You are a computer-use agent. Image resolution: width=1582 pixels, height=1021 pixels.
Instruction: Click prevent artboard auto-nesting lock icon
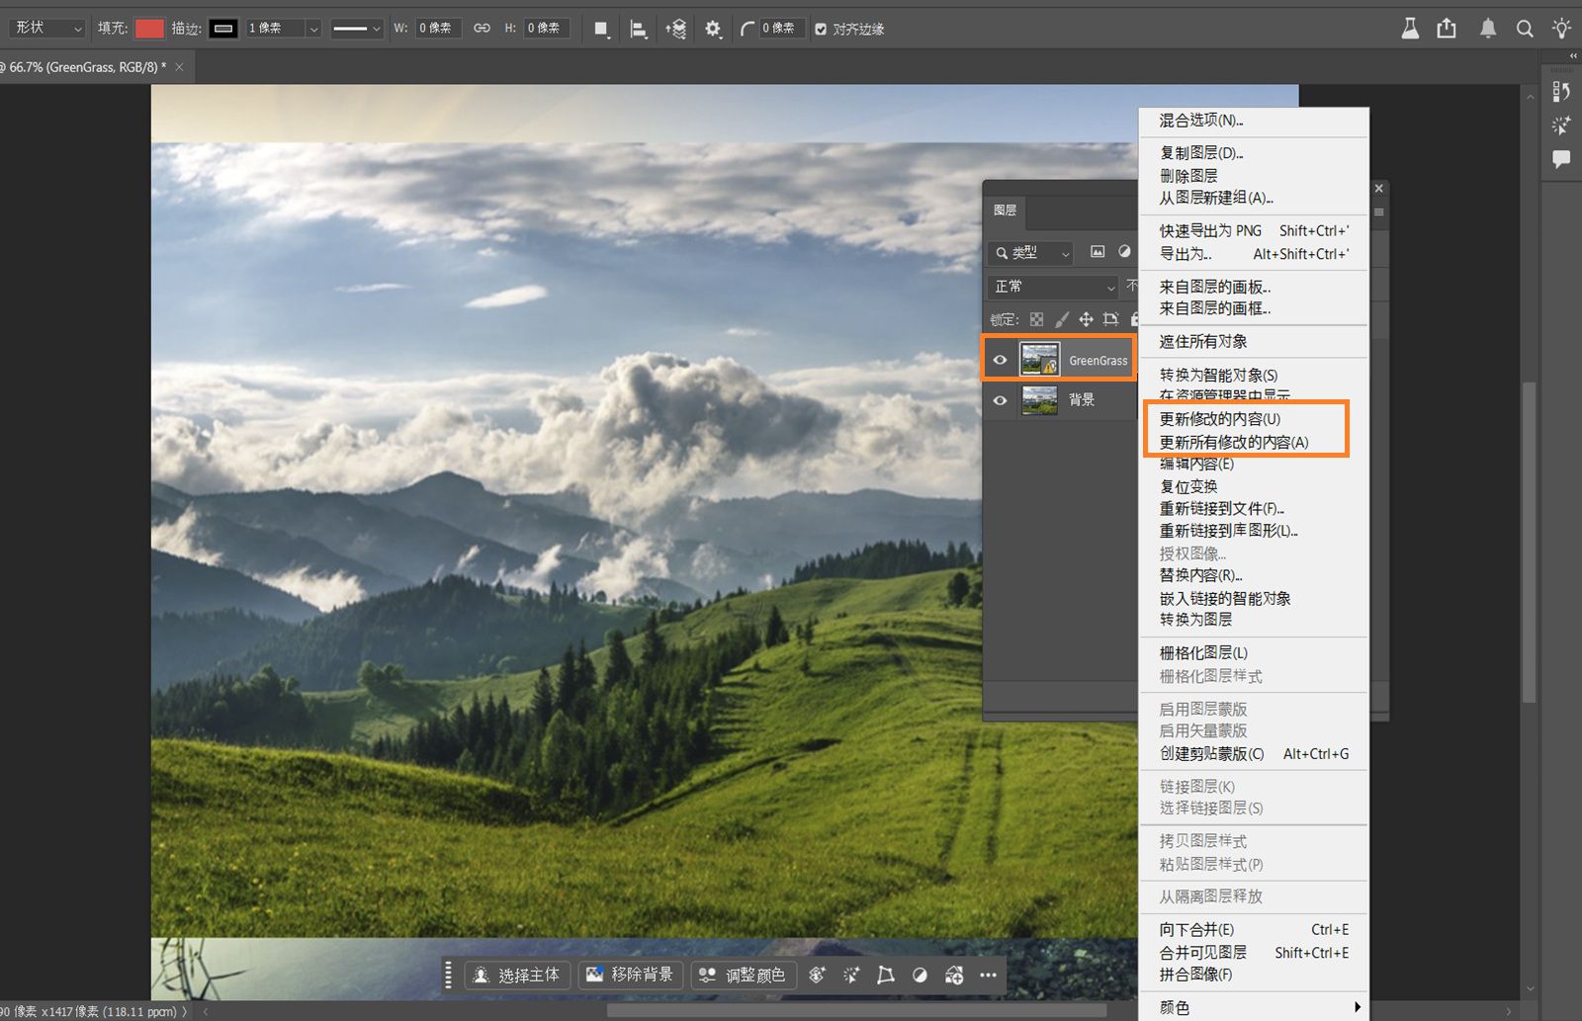click(x=1110, y=319)
